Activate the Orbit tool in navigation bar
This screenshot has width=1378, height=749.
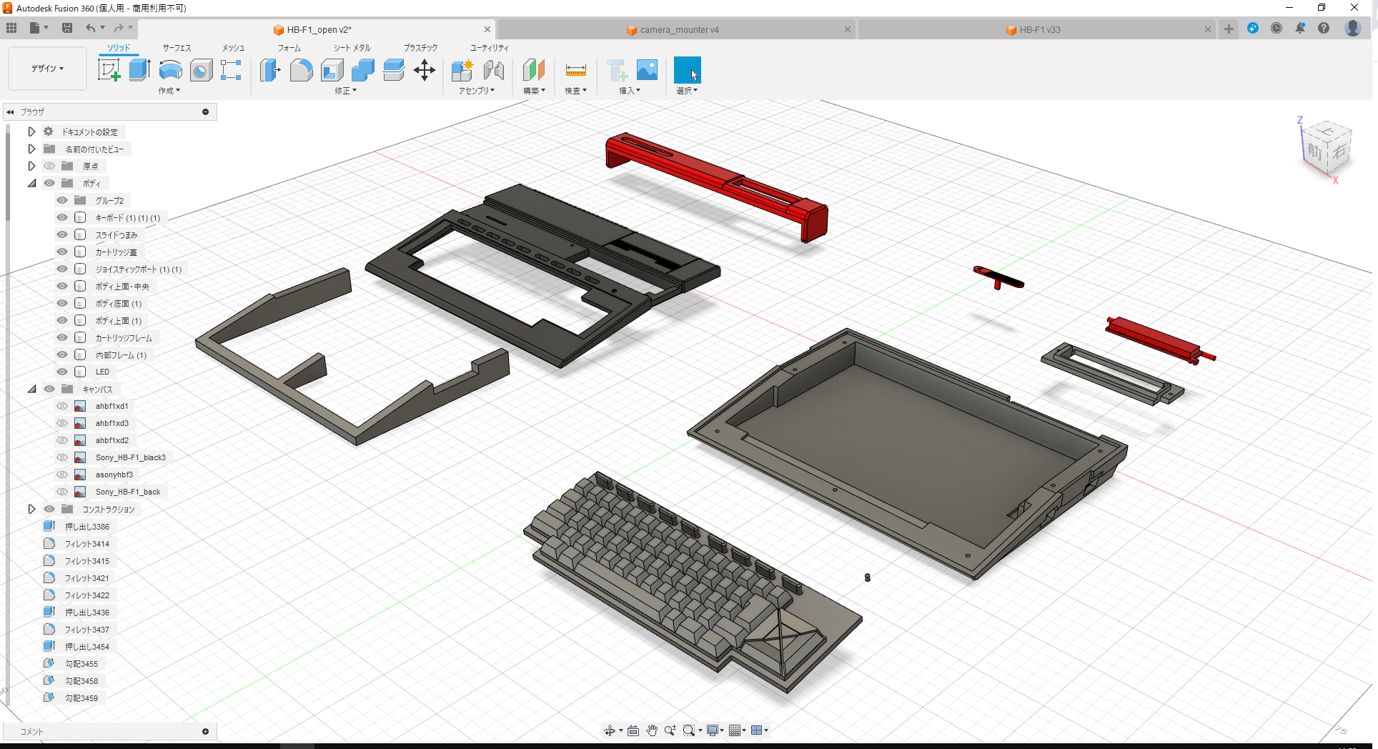[611, 730]
